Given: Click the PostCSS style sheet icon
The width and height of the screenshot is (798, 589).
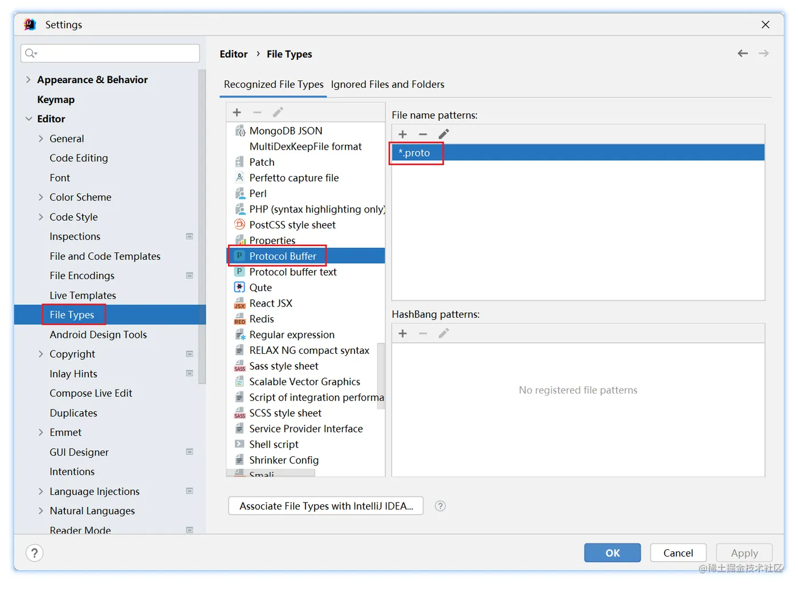Looking at the screenshot, I should (x=240, y=225).
